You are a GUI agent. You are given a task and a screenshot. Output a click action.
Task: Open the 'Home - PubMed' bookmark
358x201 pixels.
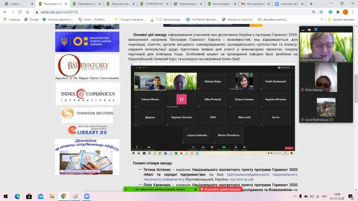[93, 20]
